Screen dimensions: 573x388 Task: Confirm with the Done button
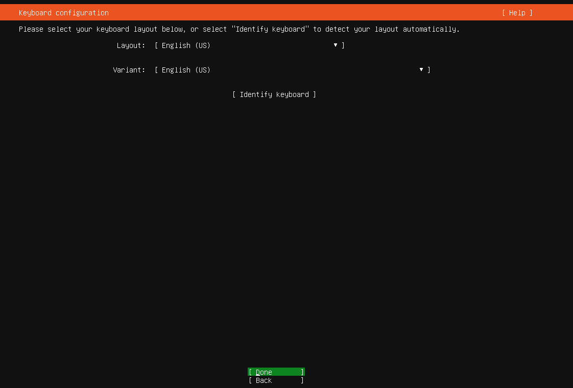(276, 372)
